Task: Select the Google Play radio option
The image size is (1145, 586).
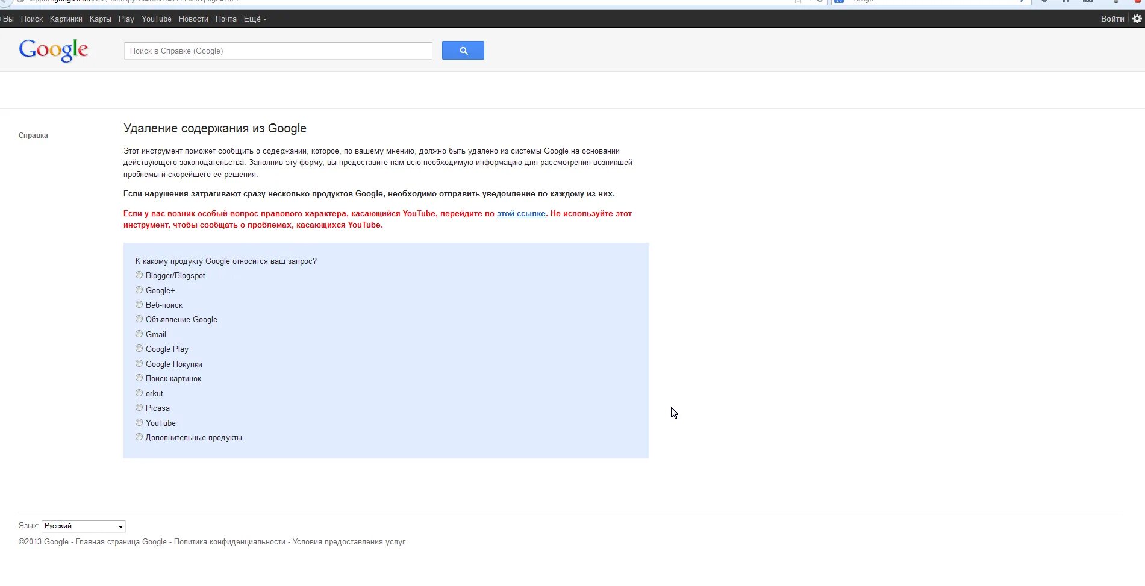Action: tap(139, 349)
